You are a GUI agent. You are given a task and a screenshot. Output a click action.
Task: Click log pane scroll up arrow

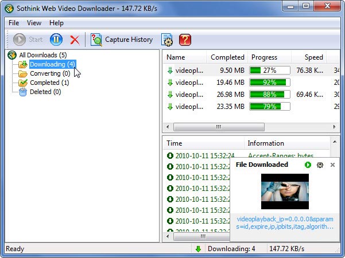[335, 142]
